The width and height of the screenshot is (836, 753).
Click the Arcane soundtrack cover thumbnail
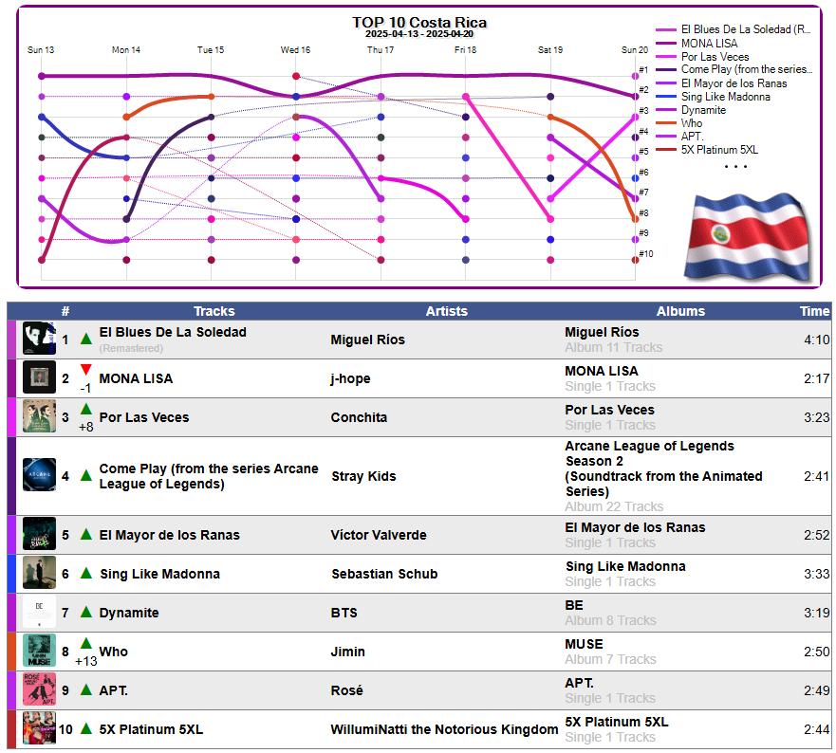pos(40,474)
